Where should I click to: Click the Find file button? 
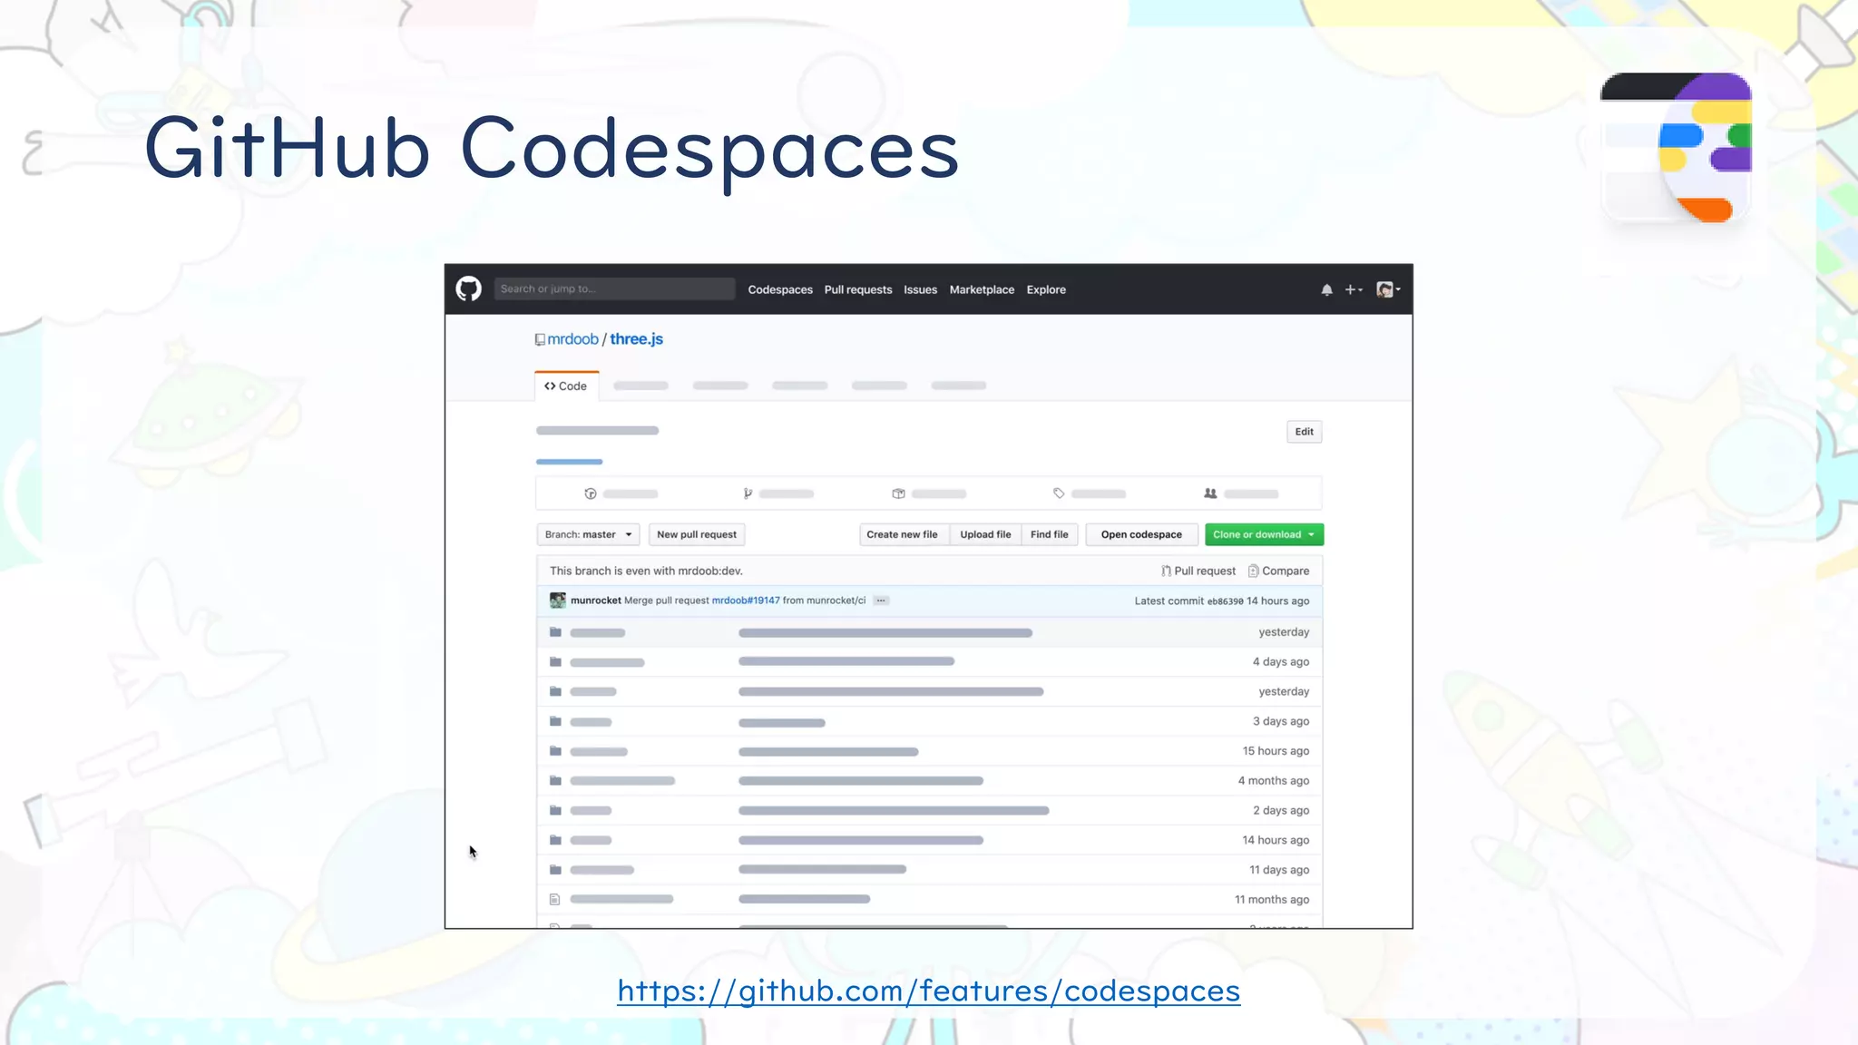(1050, 534)
